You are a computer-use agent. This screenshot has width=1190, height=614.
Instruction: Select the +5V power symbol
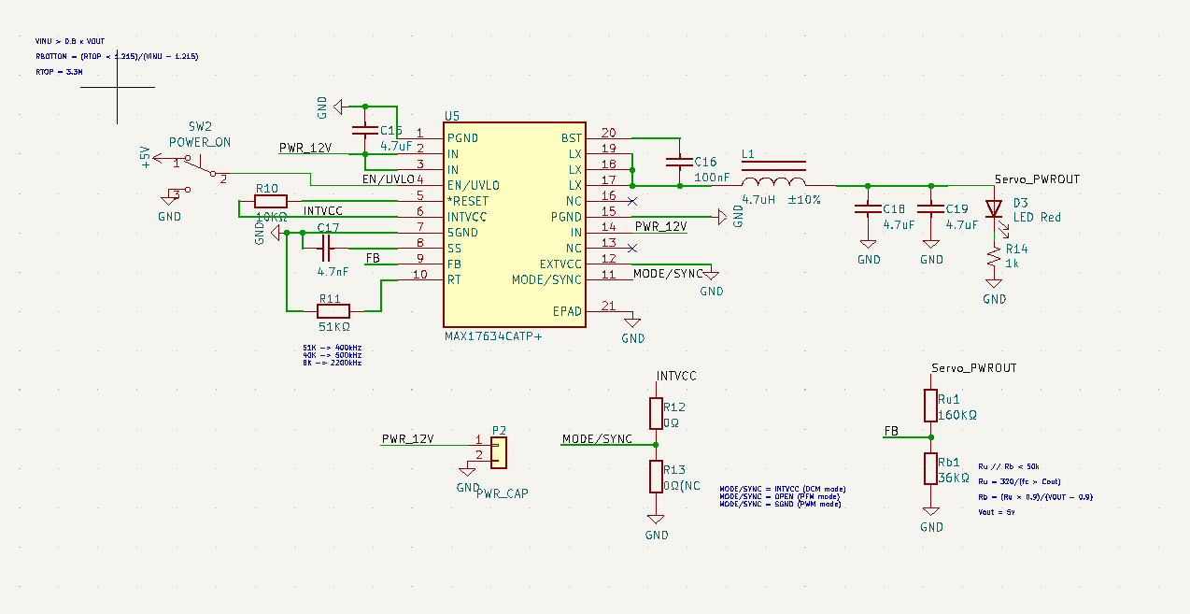point(145,156)
